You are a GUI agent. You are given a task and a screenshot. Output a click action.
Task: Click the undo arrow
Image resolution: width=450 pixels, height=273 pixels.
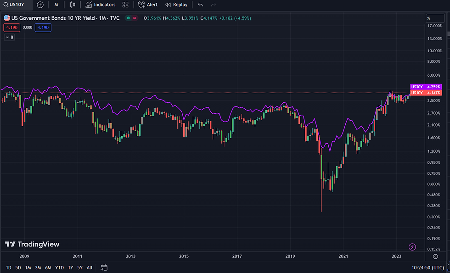[x=200, y=5]
